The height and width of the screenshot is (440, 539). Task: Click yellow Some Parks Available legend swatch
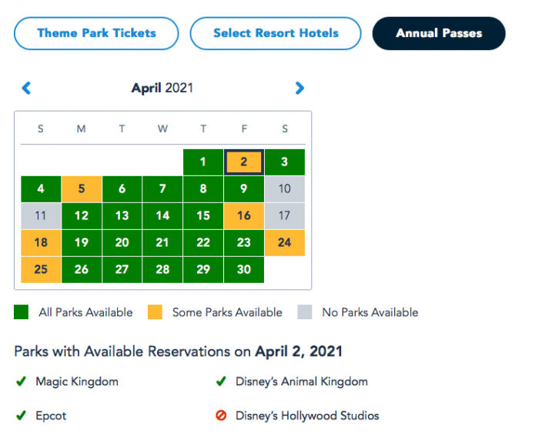(x=156, y=312)
